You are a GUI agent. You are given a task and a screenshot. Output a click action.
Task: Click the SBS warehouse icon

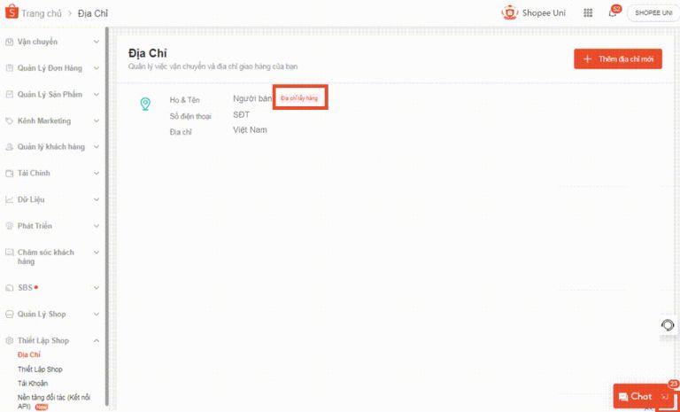click(9, 288)
